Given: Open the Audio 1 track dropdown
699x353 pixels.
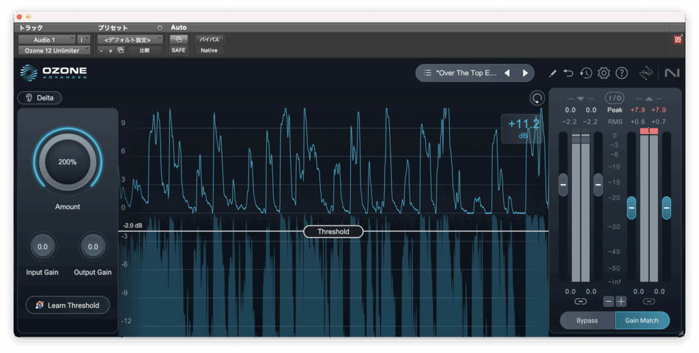Looking at the screenshot, I should [46, 40].
